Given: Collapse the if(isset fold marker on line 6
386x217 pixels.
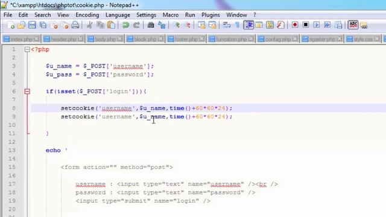Looking at the screenshot, I should [x=27, y=92].
